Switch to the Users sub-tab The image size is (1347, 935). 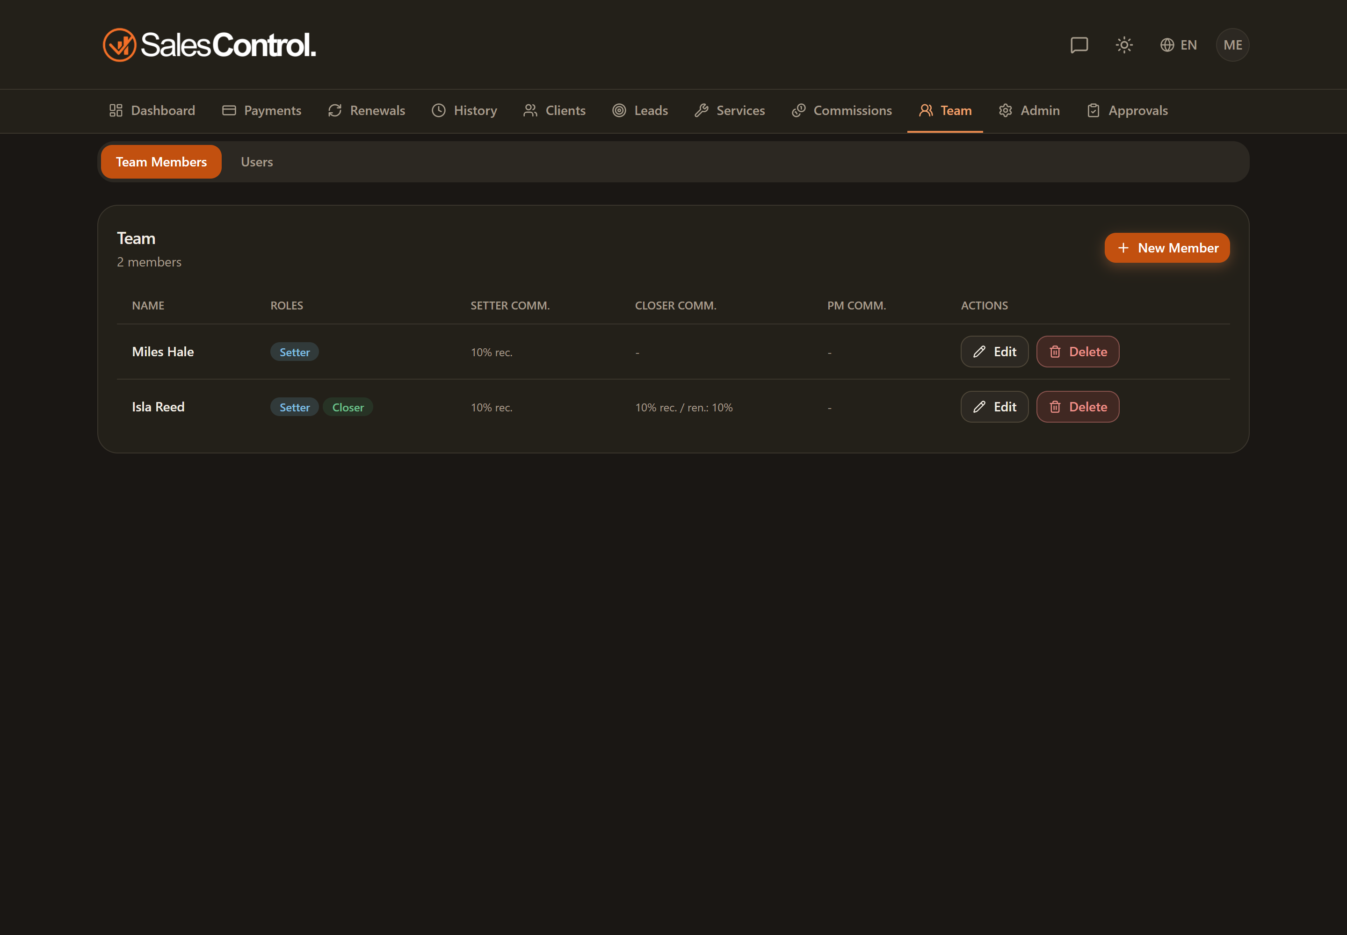point(257,162)
